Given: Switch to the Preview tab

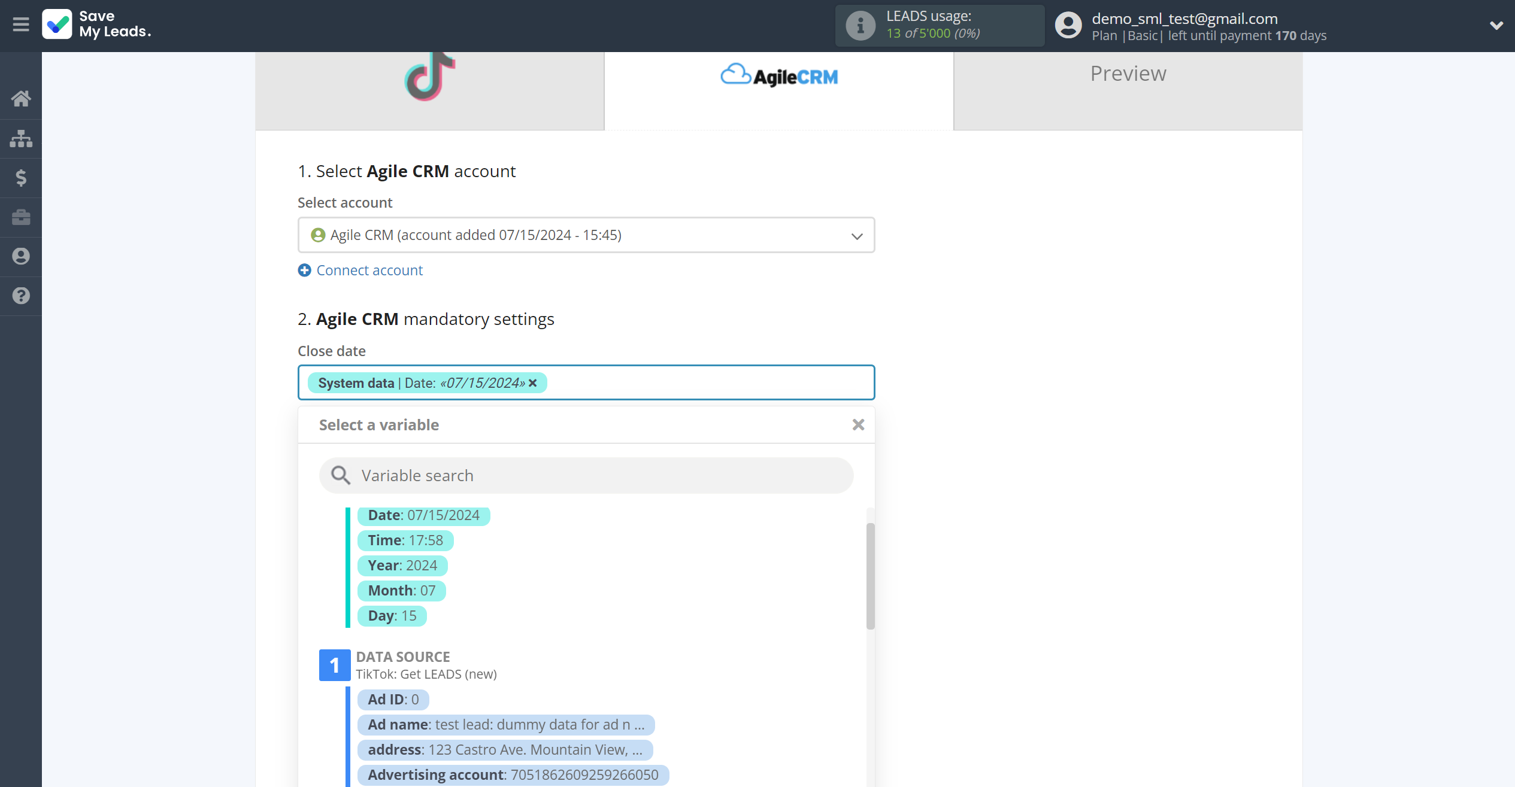Looking at the screenshot, I should tap(1128, 91).
